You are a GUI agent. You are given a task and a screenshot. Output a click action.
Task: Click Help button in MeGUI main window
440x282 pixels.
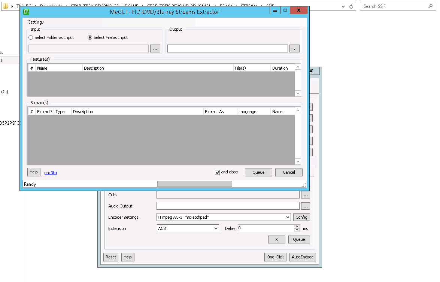(128, 257)
